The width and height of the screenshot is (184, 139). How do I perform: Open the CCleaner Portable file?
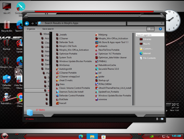[x=66, y=73]
